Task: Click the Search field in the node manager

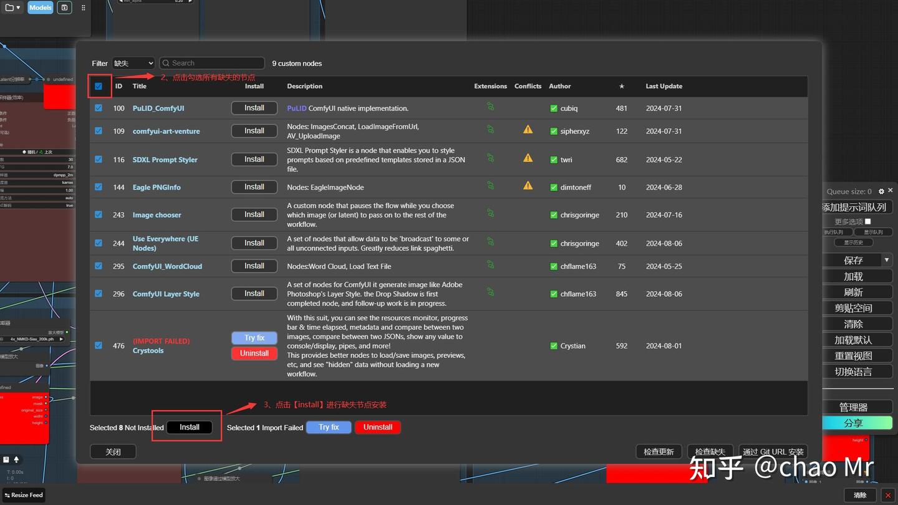Action: click(x=212, y=63)
